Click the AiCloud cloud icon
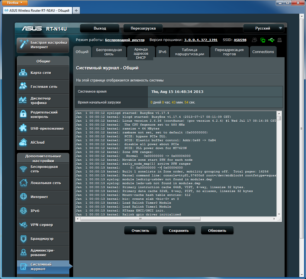This screenshot has width=306, height=279. click(x=23, y=143)
